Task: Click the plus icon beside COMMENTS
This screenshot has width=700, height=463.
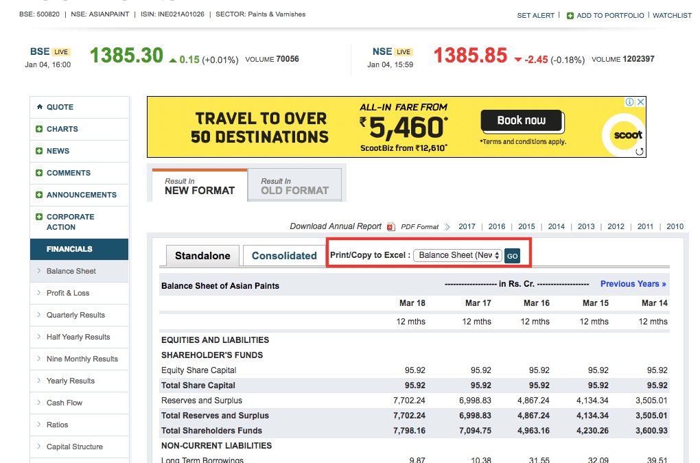Action: [x=39, y=173]
